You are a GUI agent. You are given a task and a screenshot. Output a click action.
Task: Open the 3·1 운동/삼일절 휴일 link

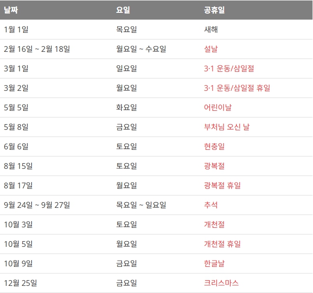(x=237, y=88)
